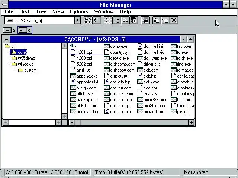Select file emm386.exe
Image resolution: width=238 pixels, height=178 pixels.
(x=152, y=100)
